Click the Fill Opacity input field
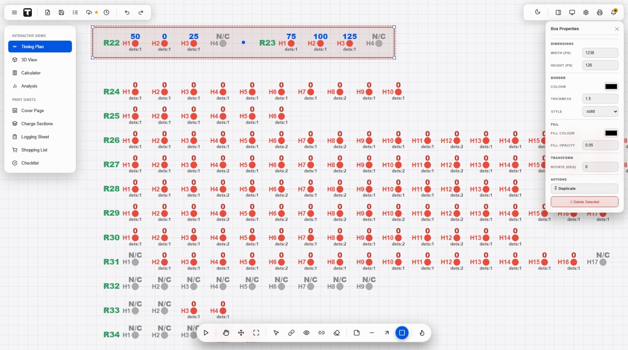The width and height of the screenshot is (628, 350). [x=600, y=145]
